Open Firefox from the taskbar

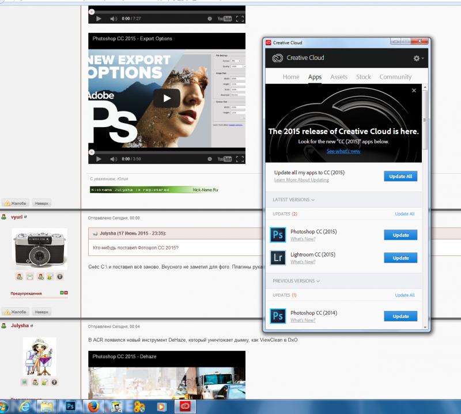pos(93,407)
